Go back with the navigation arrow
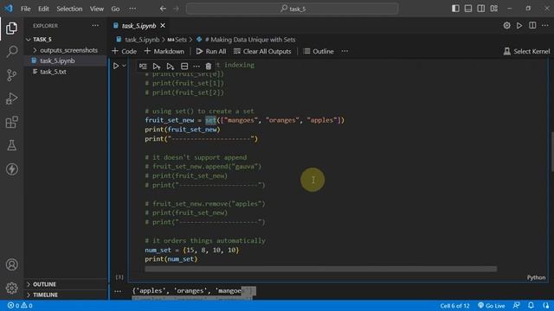Image resolution: width=554 pixels, height=311 pixels. coord(163,9)
